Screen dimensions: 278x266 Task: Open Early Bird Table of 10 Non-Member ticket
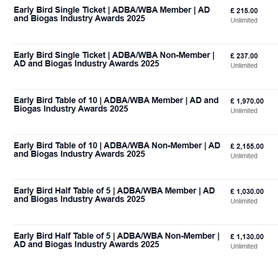[117, 150]
